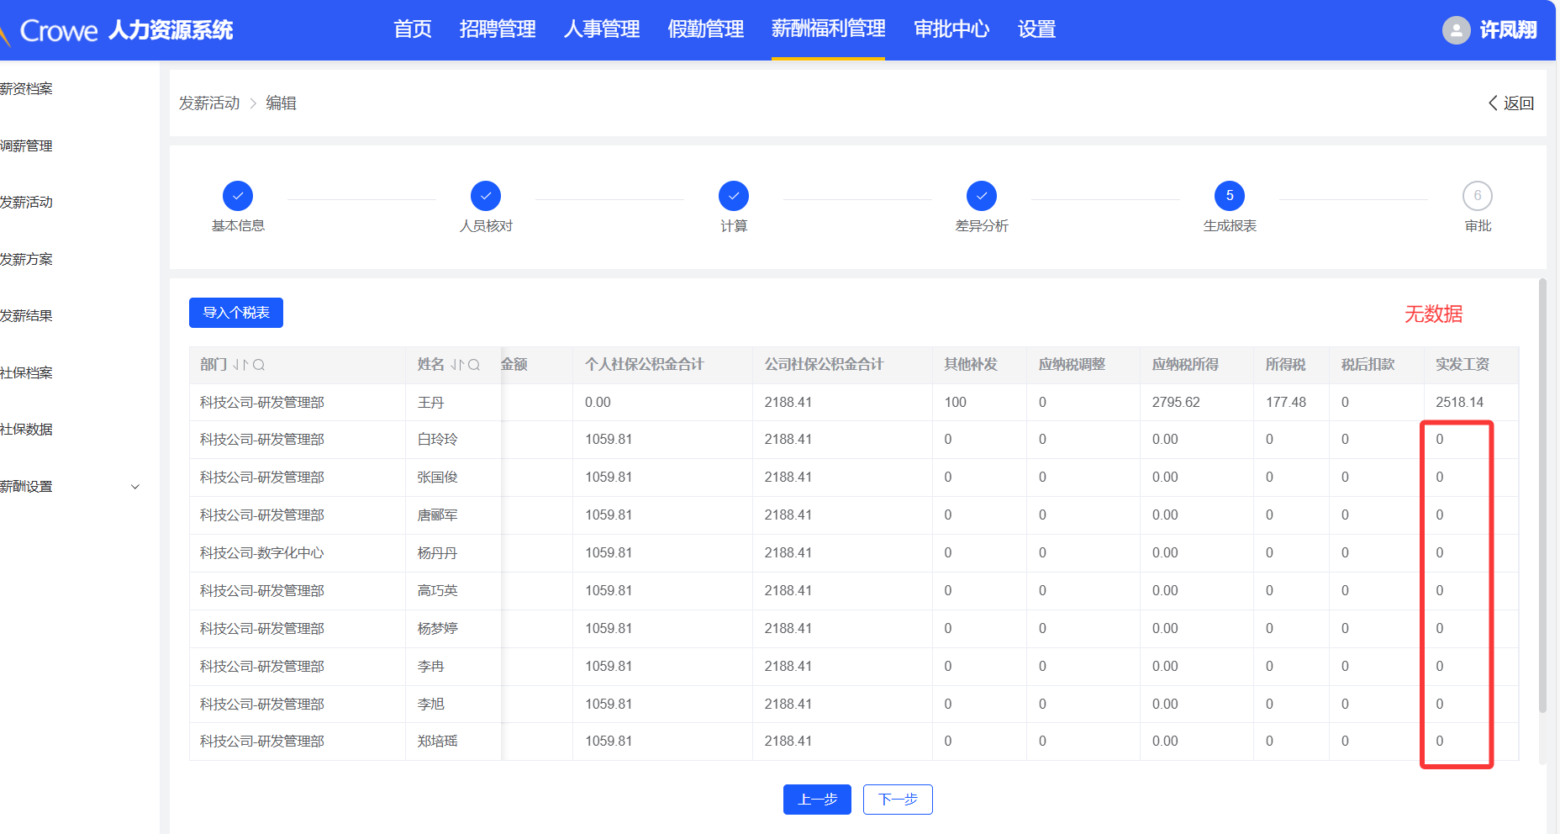Switch to the 审批中心 top menu
The height and width of the screenshot is (834, 1560).
(951, 29)
